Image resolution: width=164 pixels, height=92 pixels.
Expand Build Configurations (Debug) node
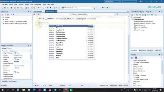click(x=133, y=21)
